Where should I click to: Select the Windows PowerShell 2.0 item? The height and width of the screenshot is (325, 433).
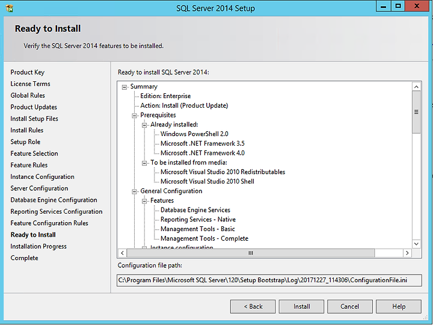[x=194, y=134]
